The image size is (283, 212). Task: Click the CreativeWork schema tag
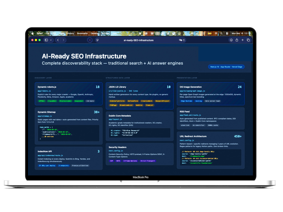point(147,101)
